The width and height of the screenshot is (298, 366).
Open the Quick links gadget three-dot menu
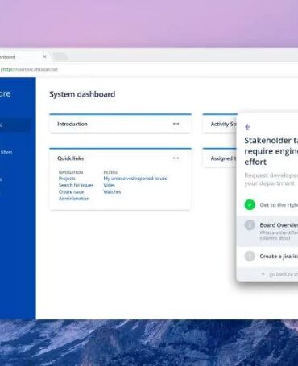point(176,158)
